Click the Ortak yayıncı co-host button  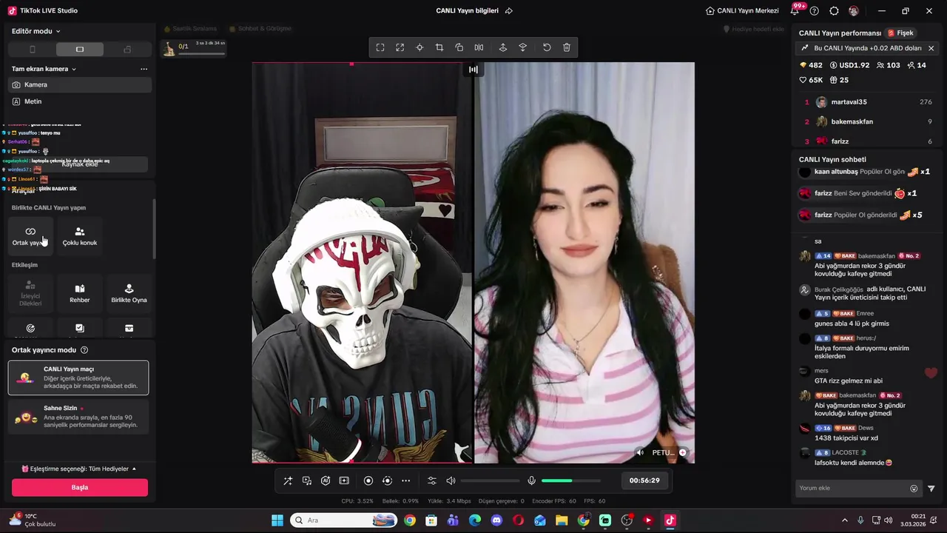click(30, 236)
